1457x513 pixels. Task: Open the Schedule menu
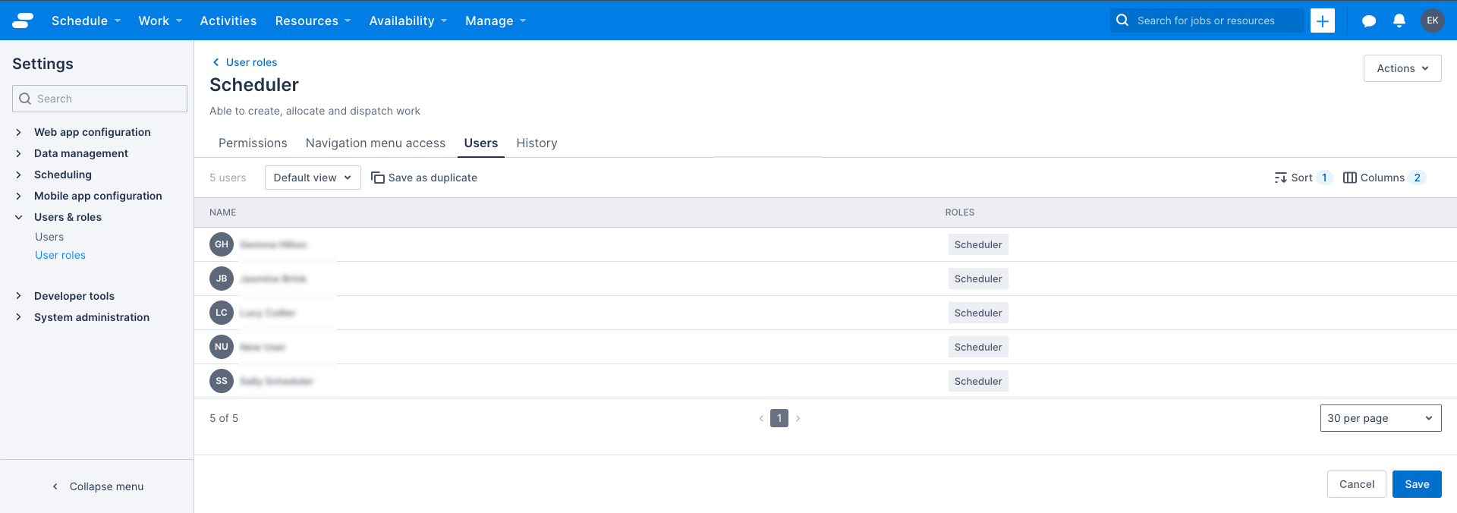pos(86,20)
